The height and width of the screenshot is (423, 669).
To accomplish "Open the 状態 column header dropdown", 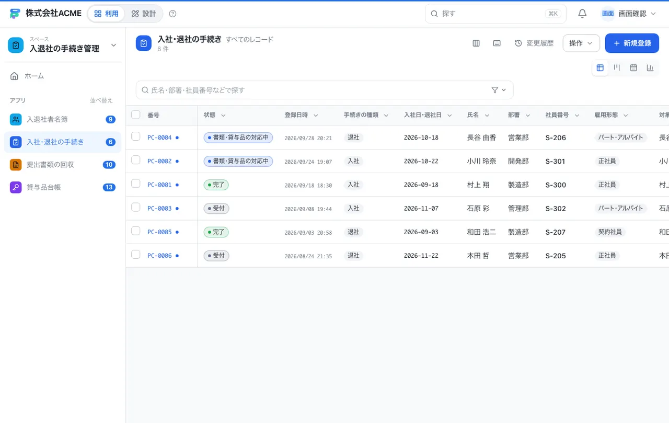I will (223, 115).
